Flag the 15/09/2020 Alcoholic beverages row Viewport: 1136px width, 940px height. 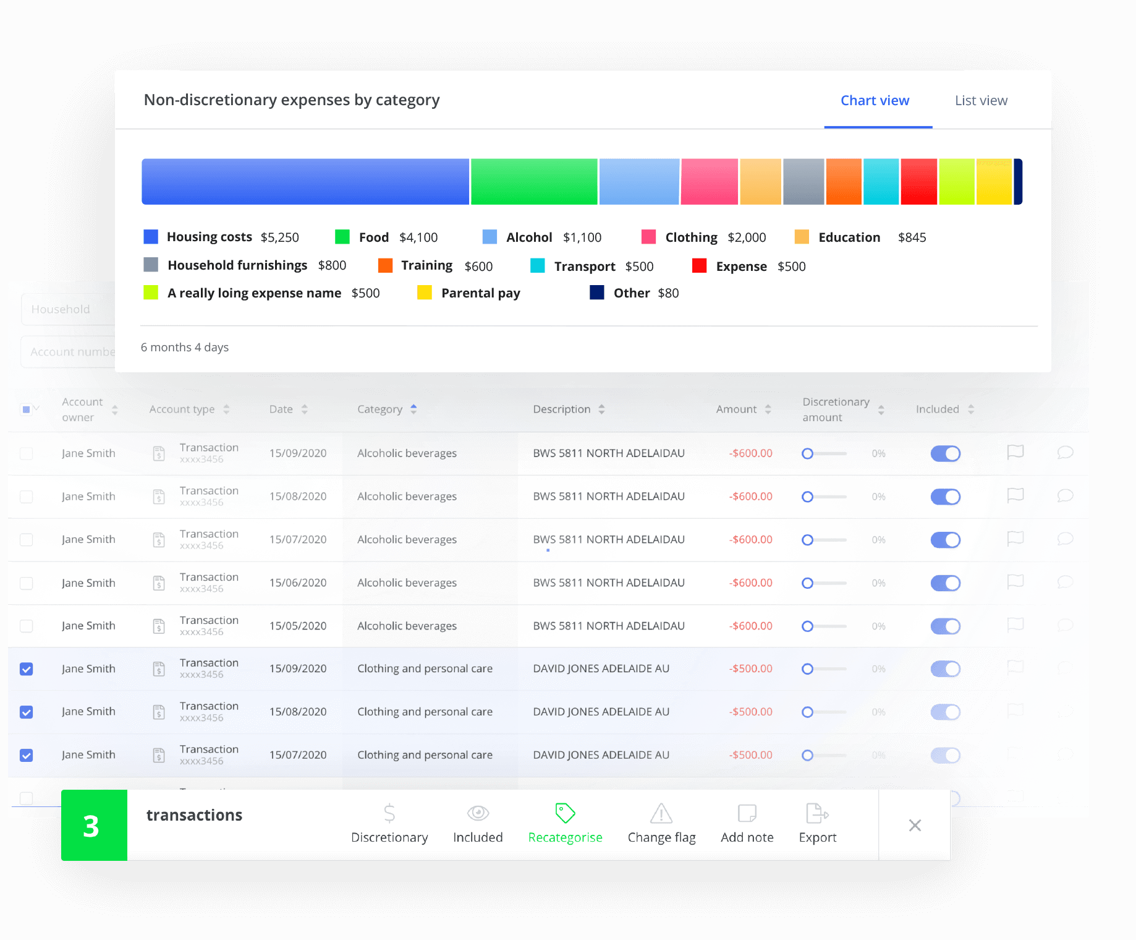[1015, 453]
